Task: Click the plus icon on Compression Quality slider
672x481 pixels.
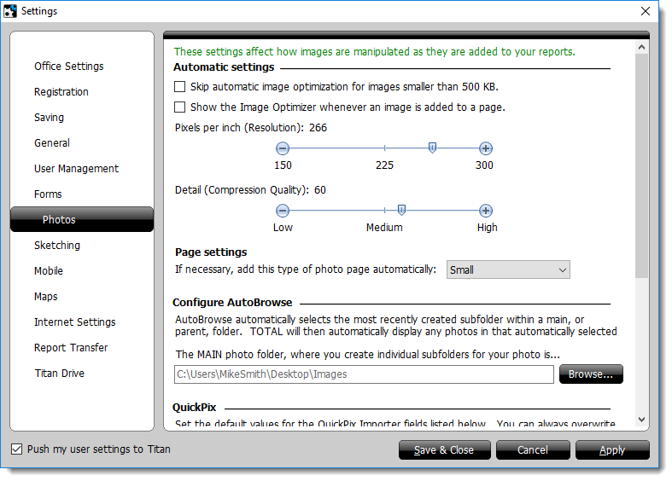Action: tap(485, 211)
